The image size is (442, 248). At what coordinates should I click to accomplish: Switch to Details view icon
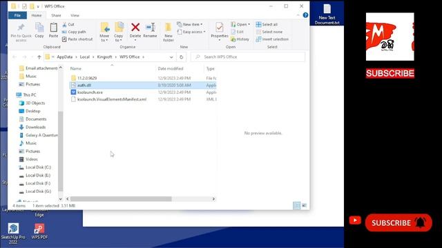296,205
